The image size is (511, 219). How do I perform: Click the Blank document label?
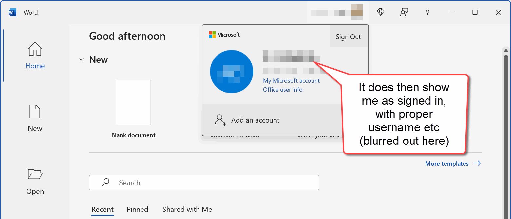(x=133, y=135)
